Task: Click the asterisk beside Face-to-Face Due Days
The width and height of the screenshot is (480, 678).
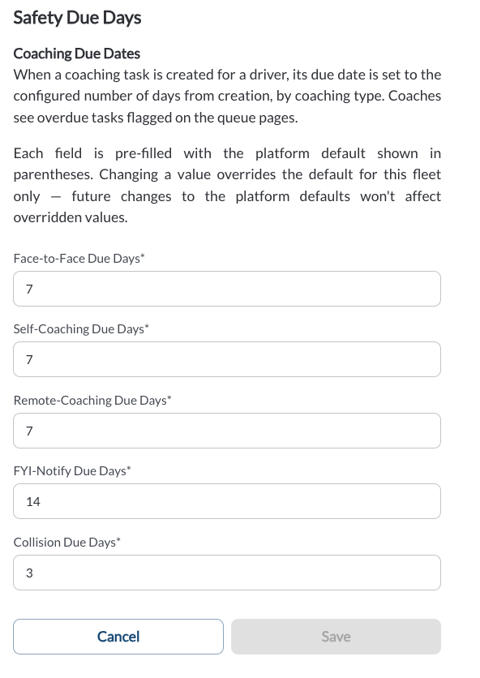Action: pos(143,256)
